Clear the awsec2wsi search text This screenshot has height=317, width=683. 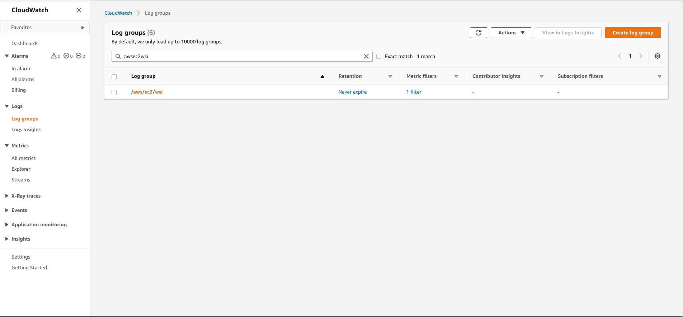366,56
